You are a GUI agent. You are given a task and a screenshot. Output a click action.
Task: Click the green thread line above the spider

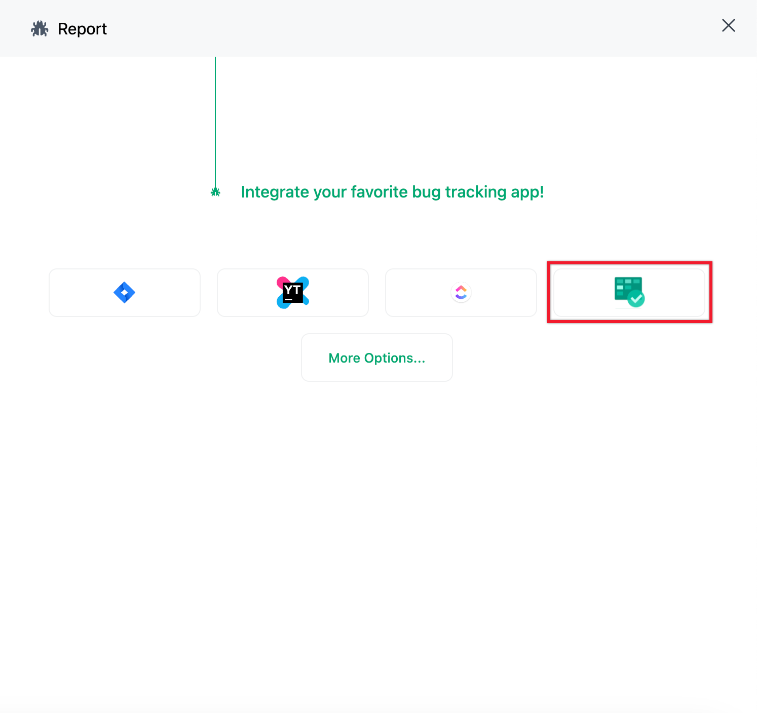click(x=215, y=122)
